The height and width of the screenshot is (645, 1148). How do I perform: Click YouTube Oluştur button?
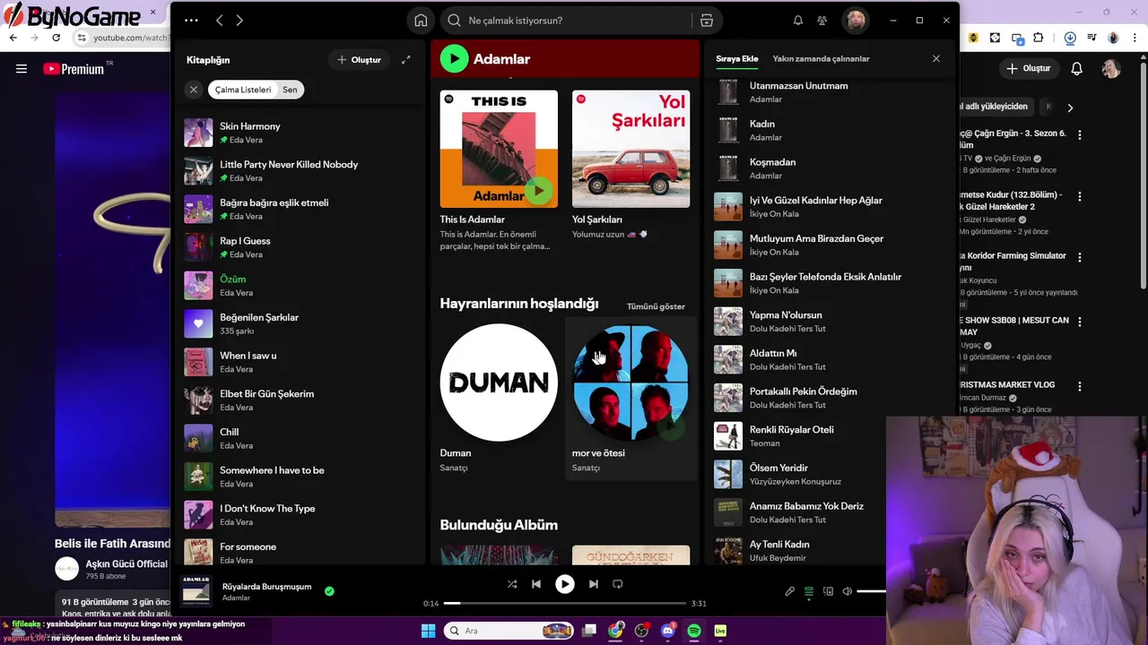coord(1028,68)
